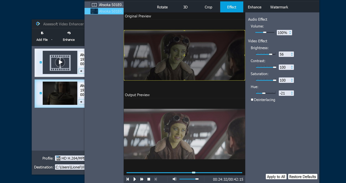Click the Output Preview video frame
Viewport: 346px width, 183px height.
click(184, 134)
